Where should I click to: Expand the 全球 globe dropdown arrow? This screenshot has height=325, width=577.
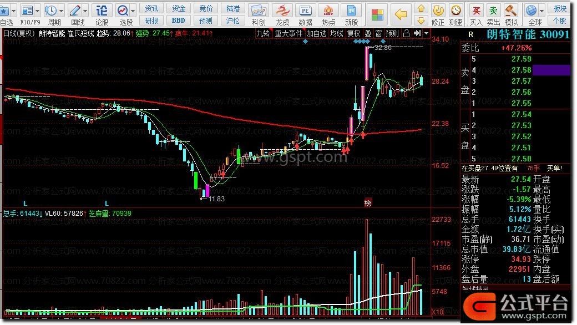[541, 11]
